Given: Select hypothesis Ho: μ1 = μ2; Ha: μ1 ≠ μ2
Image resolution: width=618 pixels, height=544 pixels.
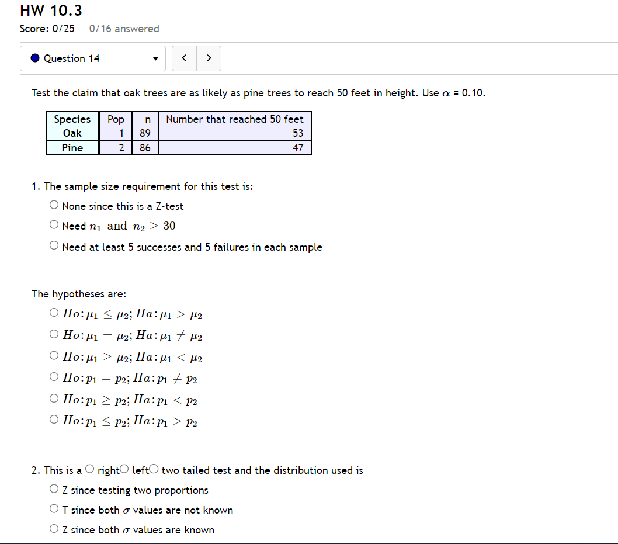Looking at the screenshot, I should (x=54, y=334).
